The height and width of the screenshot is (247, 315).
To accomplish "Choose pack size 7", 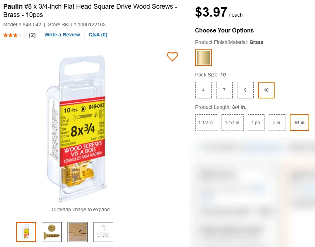I will click(224, 90).
